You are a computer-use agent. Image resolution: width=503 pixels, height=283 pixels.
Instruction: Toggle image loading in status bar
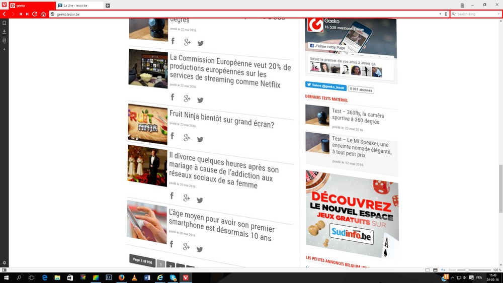click(435, 270)
